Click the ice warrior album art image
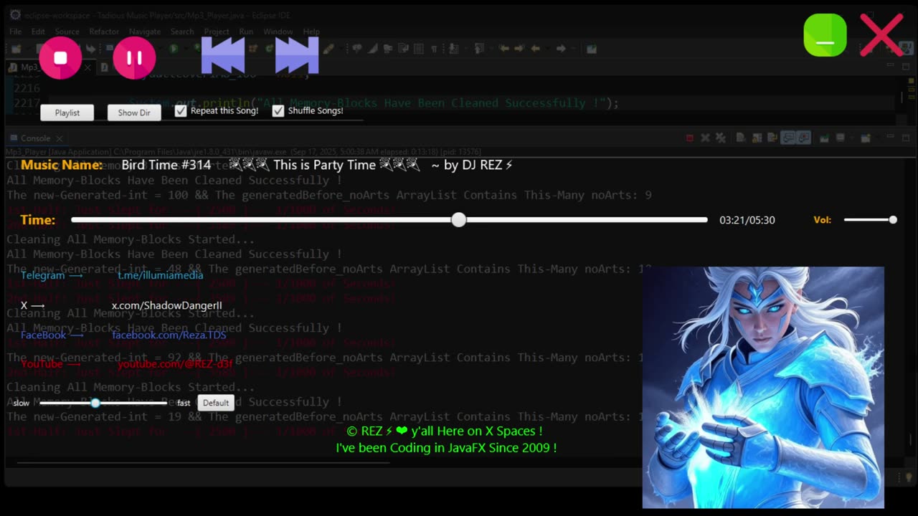The image size is (918, 516). (763, 388)
